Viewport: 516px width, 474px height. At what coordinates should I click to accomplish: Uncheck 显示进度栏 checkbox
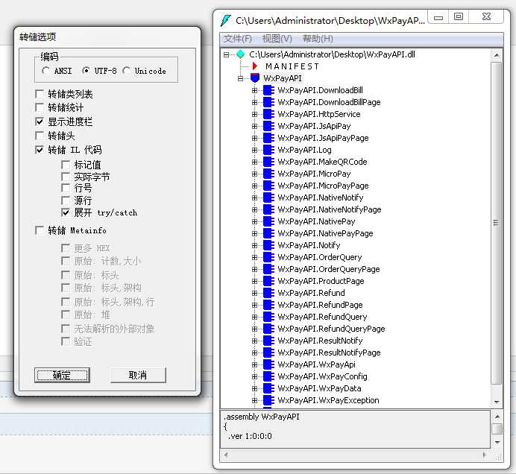pos(40,121)
